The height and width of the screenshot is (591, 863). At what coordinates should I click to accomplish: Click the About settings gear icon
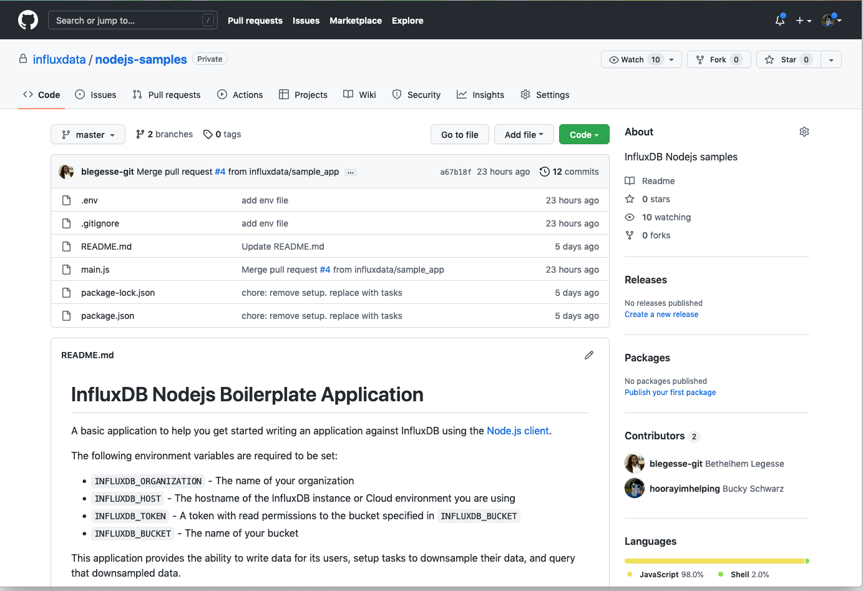click(x=804, y=132)
